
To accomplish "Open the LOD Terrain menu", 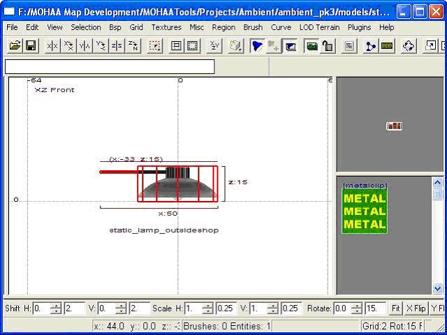I will [319, 27].
